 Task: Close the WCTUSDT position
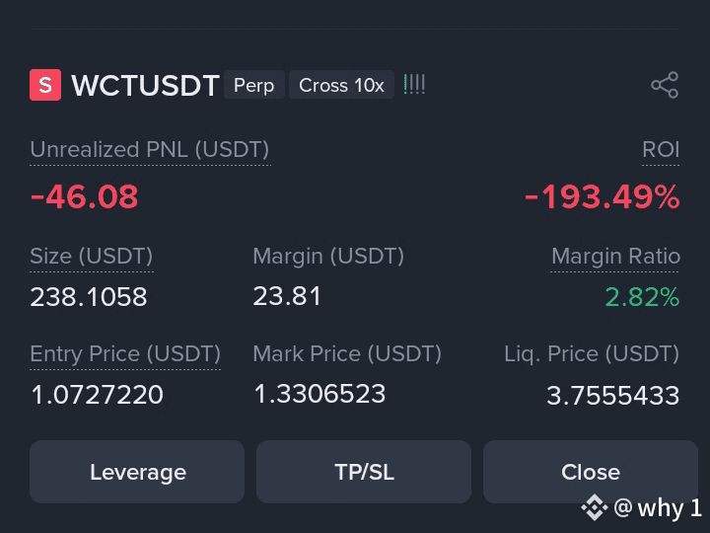(591, 472)
